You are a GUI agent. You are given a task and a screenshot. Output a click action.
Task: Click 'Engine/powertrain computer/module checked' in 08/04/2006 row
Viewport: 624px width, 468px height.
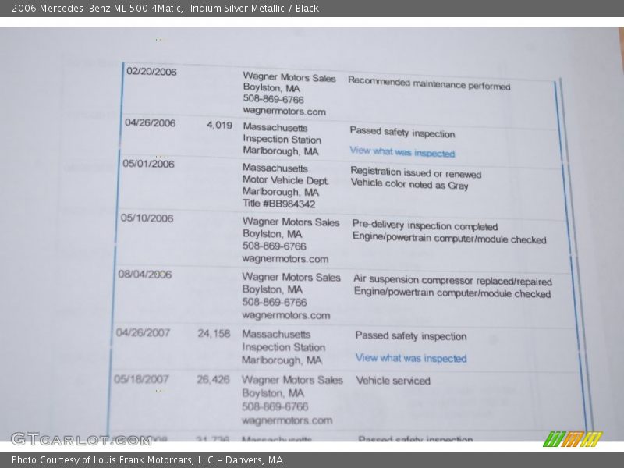coord(452,293)
